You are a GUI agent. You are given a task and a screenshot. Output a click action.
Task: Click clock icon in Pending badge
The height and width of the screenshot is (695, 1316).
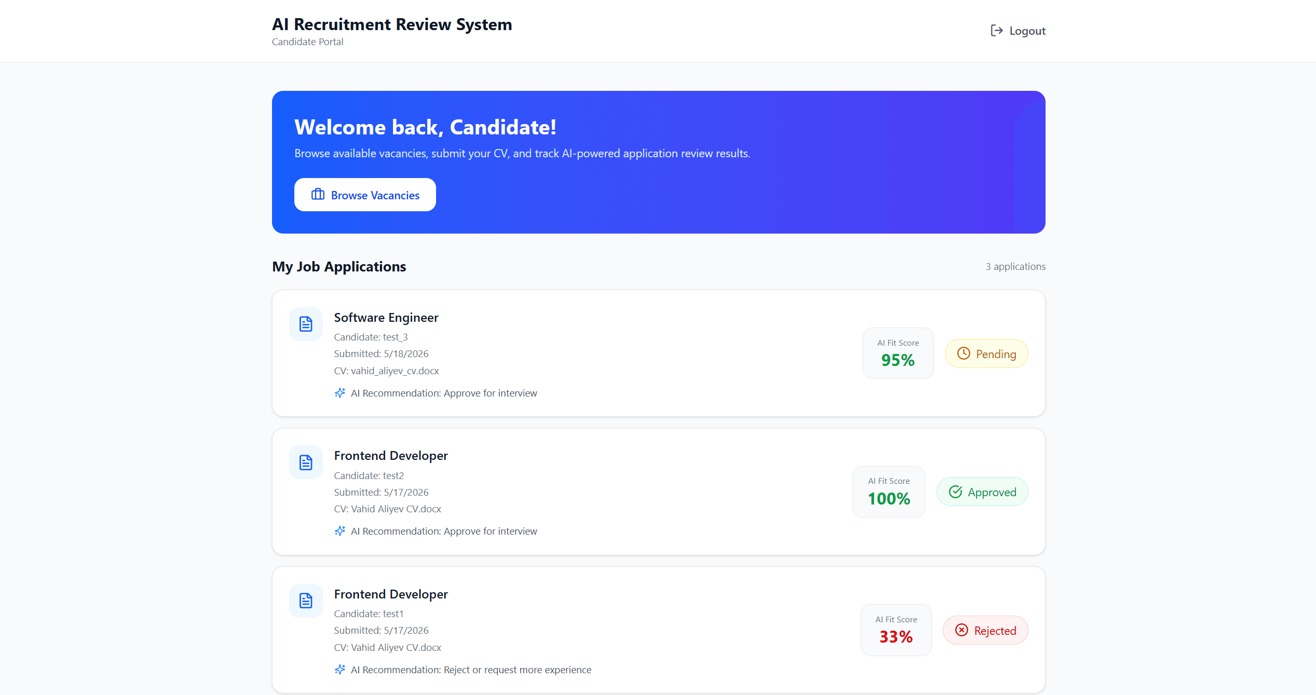click(x=964, y=353)
